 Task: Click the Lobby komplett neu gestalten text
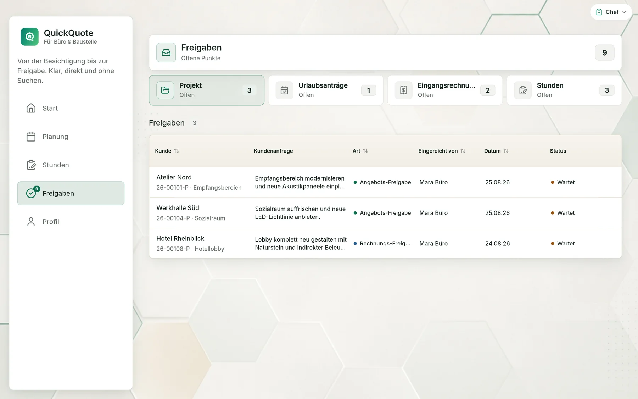pos(301,243)
